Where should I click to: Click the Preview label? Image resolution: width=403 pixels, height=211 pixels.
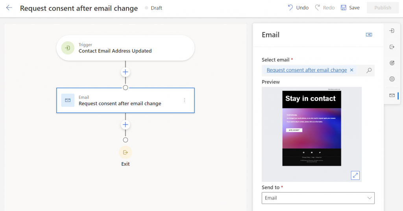(271, 82)
